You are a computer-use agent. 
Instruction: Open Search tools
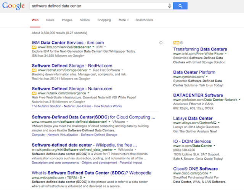point(144,20)
